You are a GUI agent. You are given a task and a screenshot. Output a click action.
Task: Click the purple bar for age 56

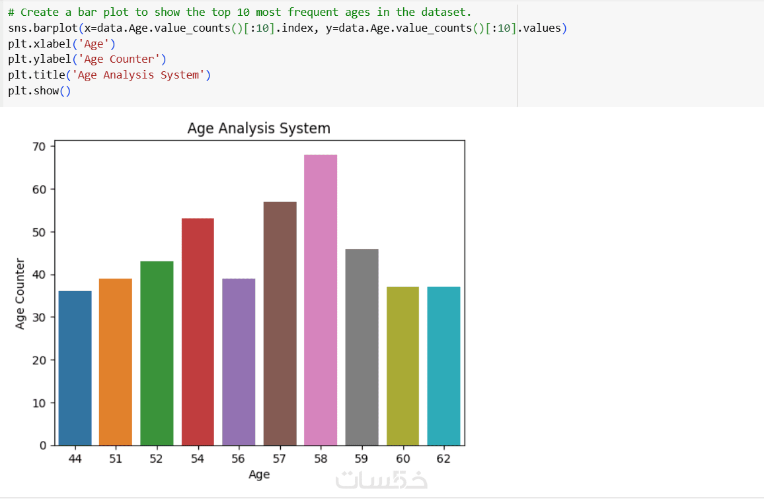[239, 362]
